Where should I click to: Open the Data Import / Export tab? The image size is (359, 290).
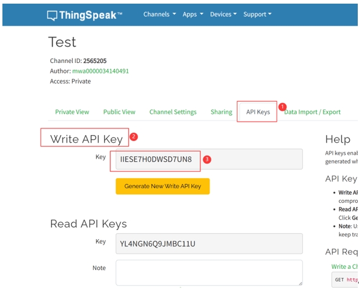pyautogui.click(x=312, y=112)
